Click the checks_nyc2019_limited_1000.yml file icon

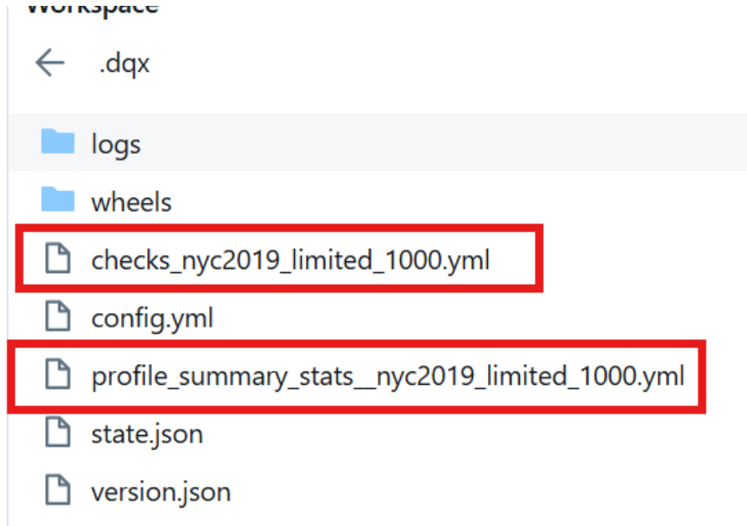click(58, 258)
